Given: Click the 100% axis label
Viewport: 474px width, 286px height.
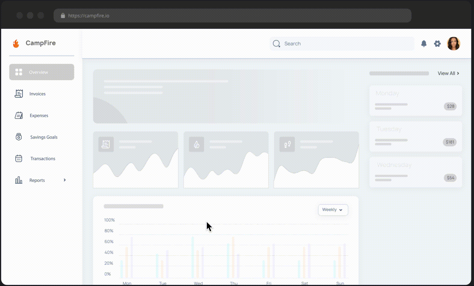Looking at the screenshot, I should coord(109,220).
